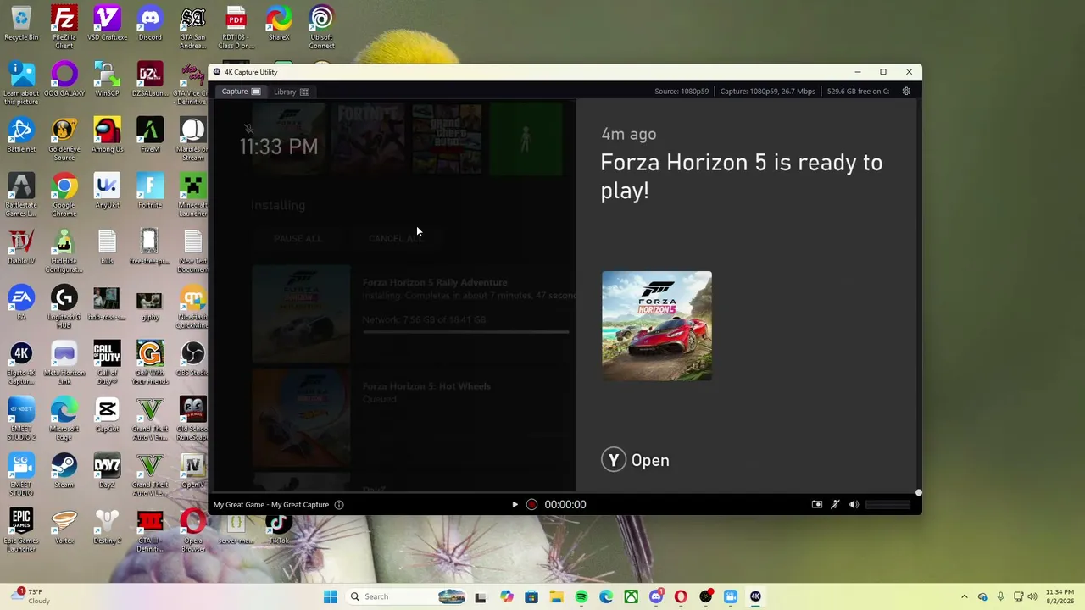Toggle microphone mute in the capture bar
1085x610 pixels.
coord(835,505)
